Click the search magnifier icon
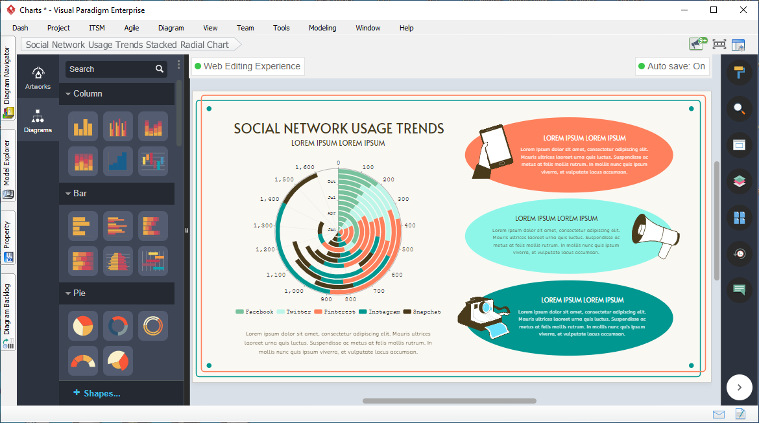Image resolution: width=759 pixels, height=423 pixels. (x=159, y=69)
